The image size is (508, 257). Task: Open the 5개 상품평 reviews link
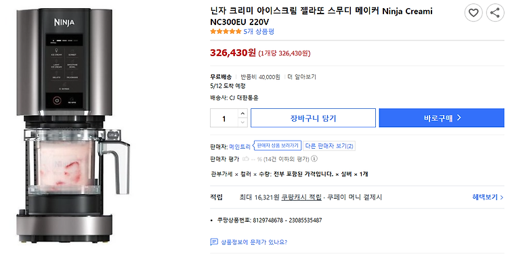pos(259,31)
